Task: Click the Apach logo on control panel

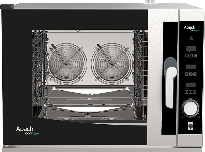Action: tap(190, 29)
